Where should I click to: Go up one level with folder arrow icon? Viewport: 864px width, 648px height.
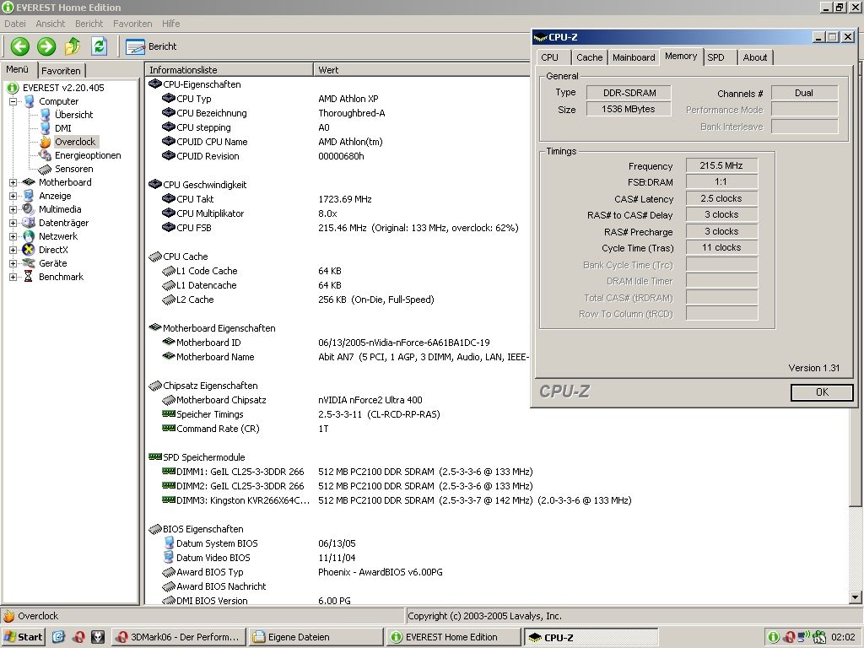[x=73, y=46]
